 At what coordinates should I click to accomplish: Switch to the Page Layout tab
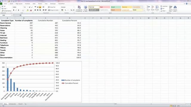[x=19, y=4]
